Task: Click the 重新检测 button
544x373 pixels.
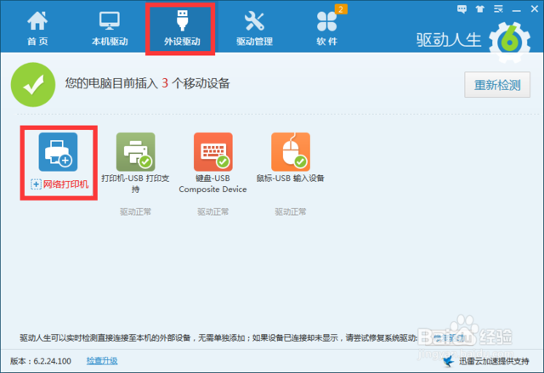Action: (497, 85)
